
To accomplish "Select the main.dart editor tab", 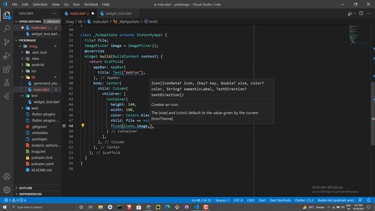I will pyautogui.click(x=80, y=13).
